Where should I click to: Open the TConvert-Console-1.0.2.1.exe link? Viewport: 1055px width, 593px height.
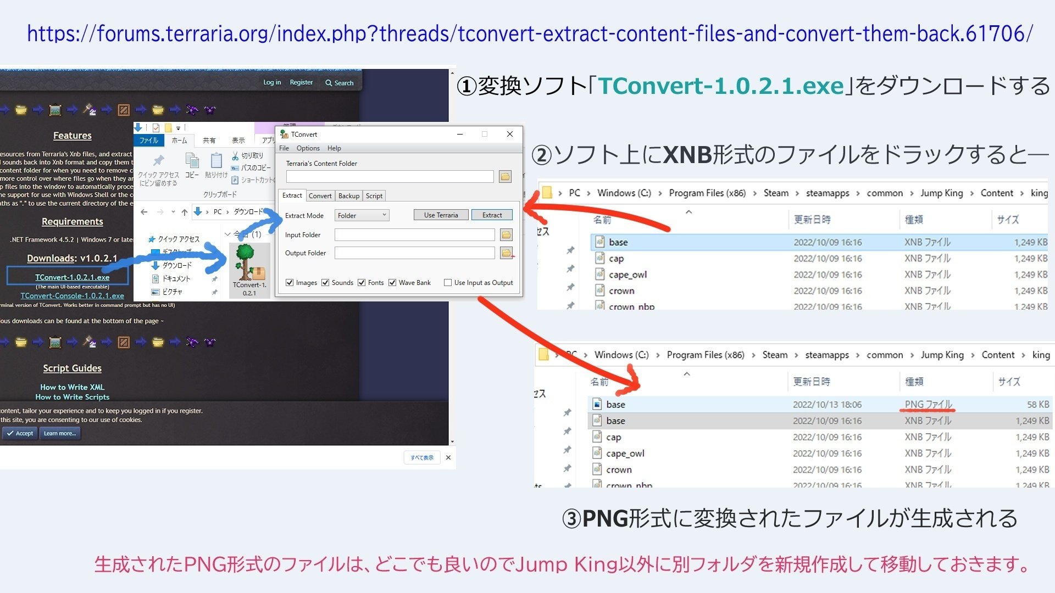[x=72, y=296]
